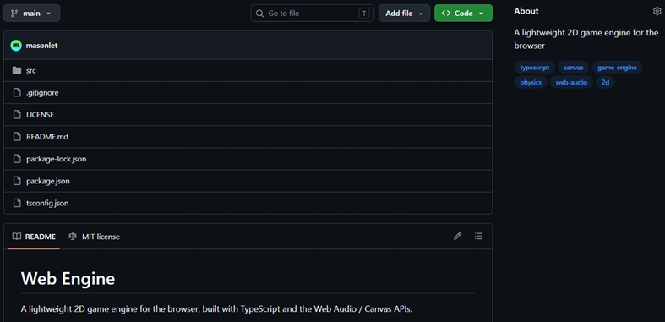
Task: Select the 2d topic tag
Action: [605, 82]
